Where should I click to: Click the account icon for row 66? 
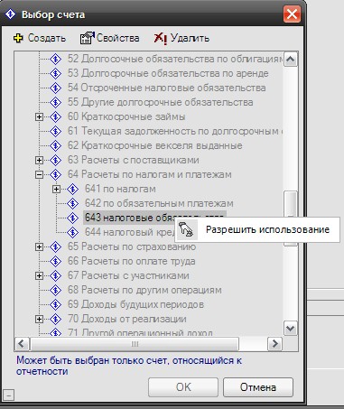(55, 261)
